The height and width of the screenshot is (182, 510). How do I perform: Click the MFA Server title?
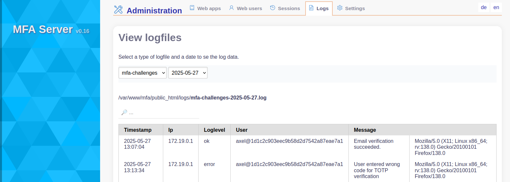[x=43, y=29]
